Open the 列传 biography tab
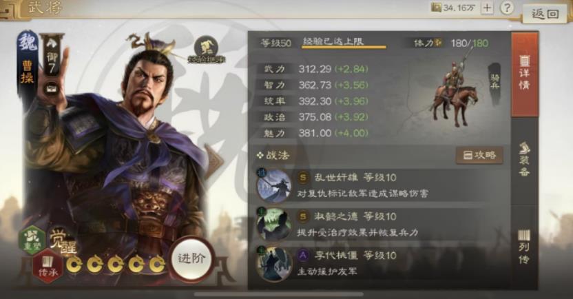573x299 pixels. [524, 246]
